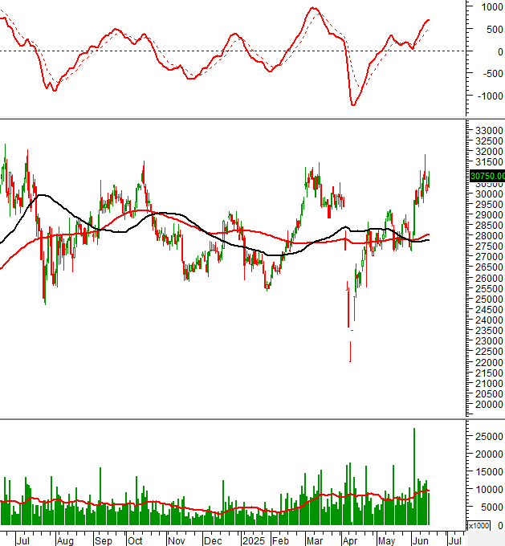This screenshot has width=505, height=546.
Task: Click the 5000 volume axis label
Action: click(x=492, y=507)
